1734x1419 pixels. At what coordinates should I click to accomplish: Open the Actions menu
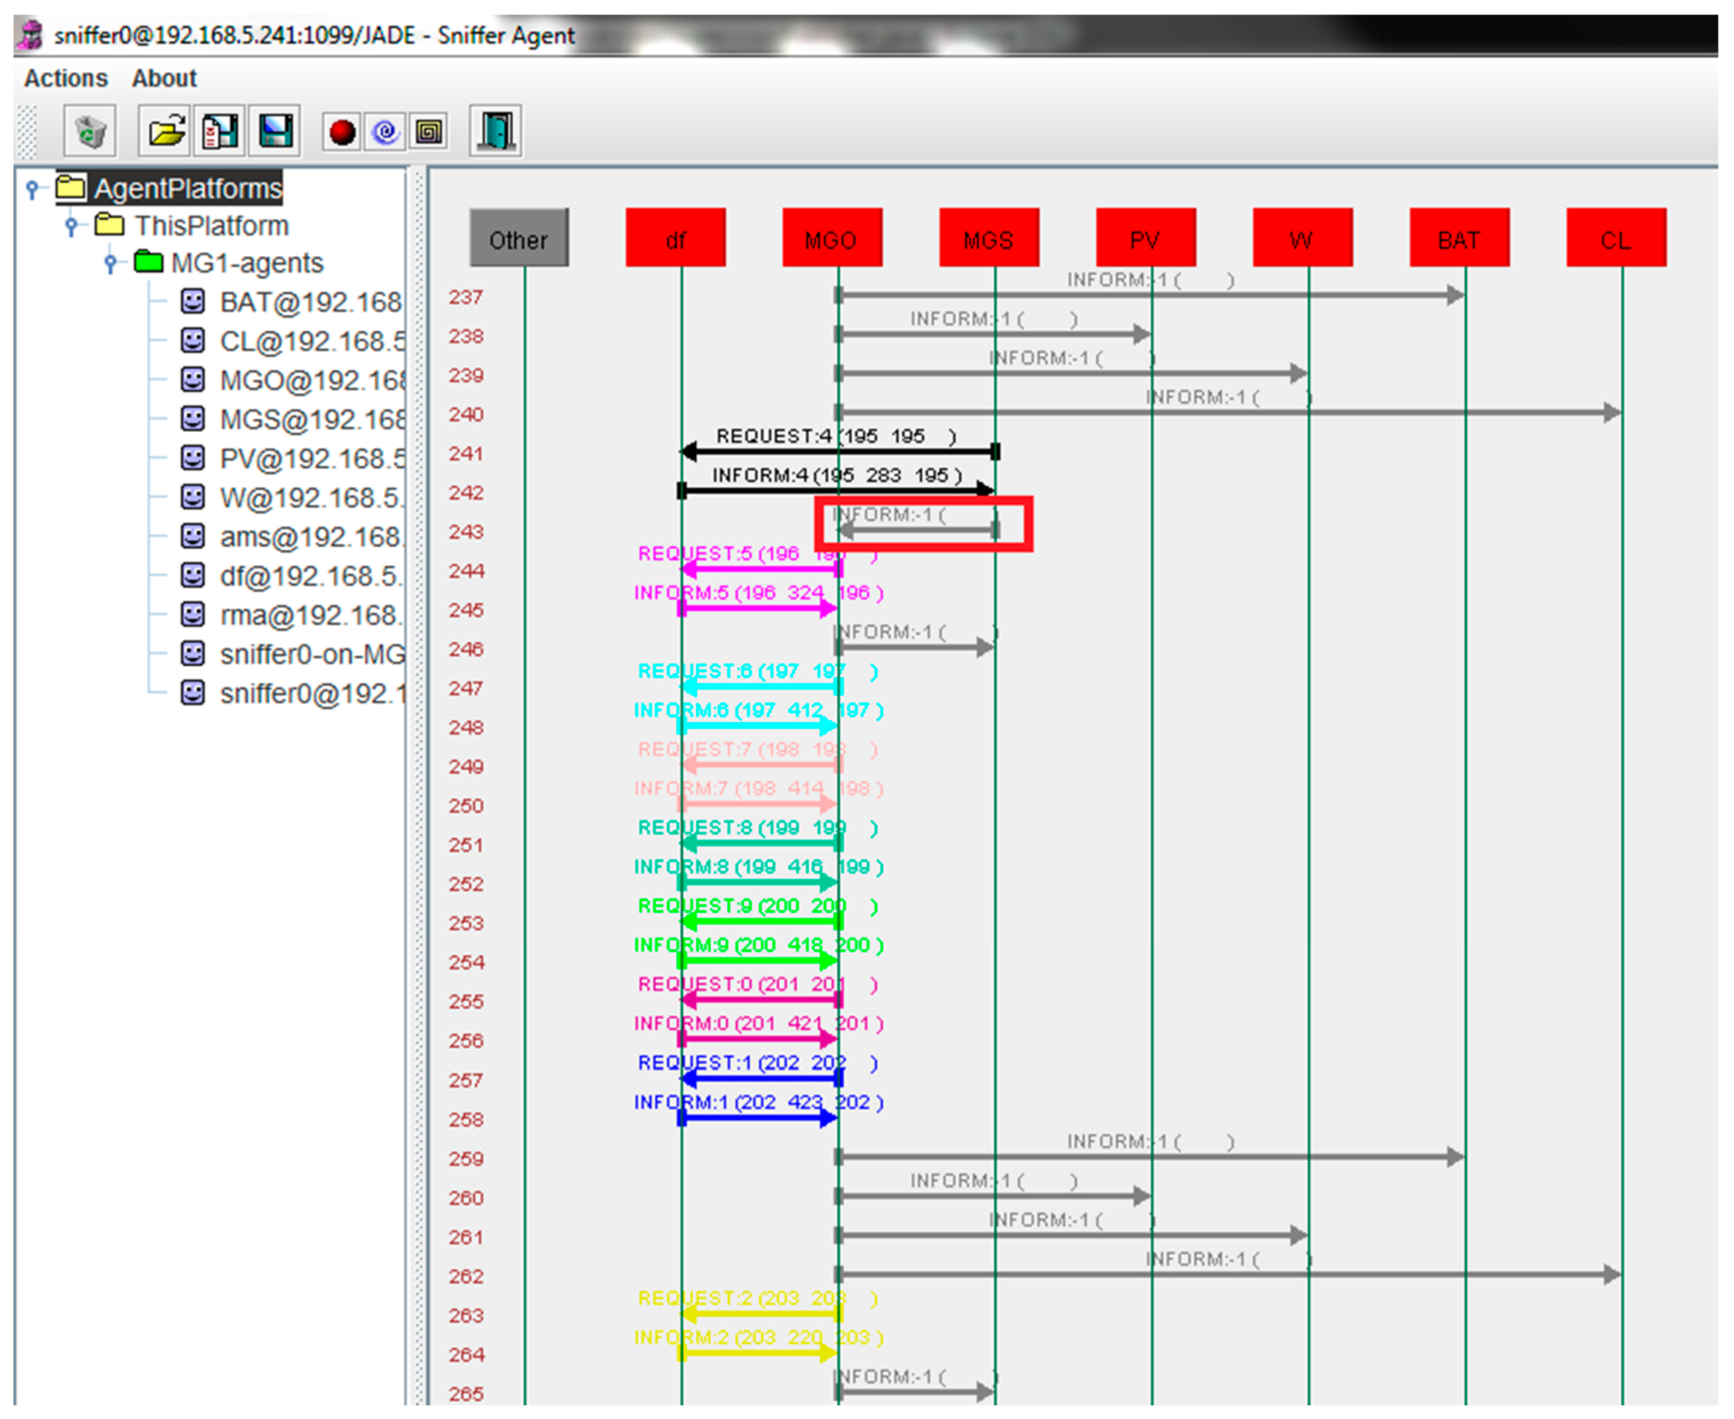coord(66,78)
